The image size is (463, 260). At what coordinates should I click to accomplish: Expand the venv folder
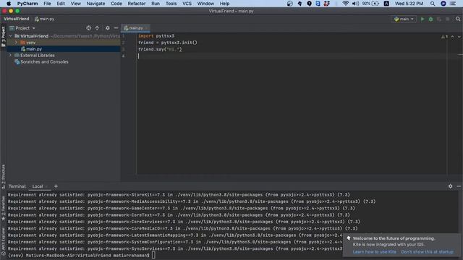(16, 43)
